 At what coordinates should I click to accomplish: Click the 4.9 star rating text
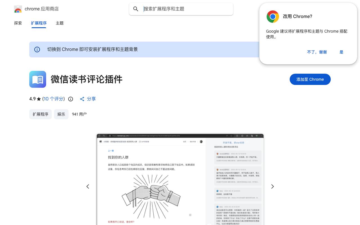point(35,99)
